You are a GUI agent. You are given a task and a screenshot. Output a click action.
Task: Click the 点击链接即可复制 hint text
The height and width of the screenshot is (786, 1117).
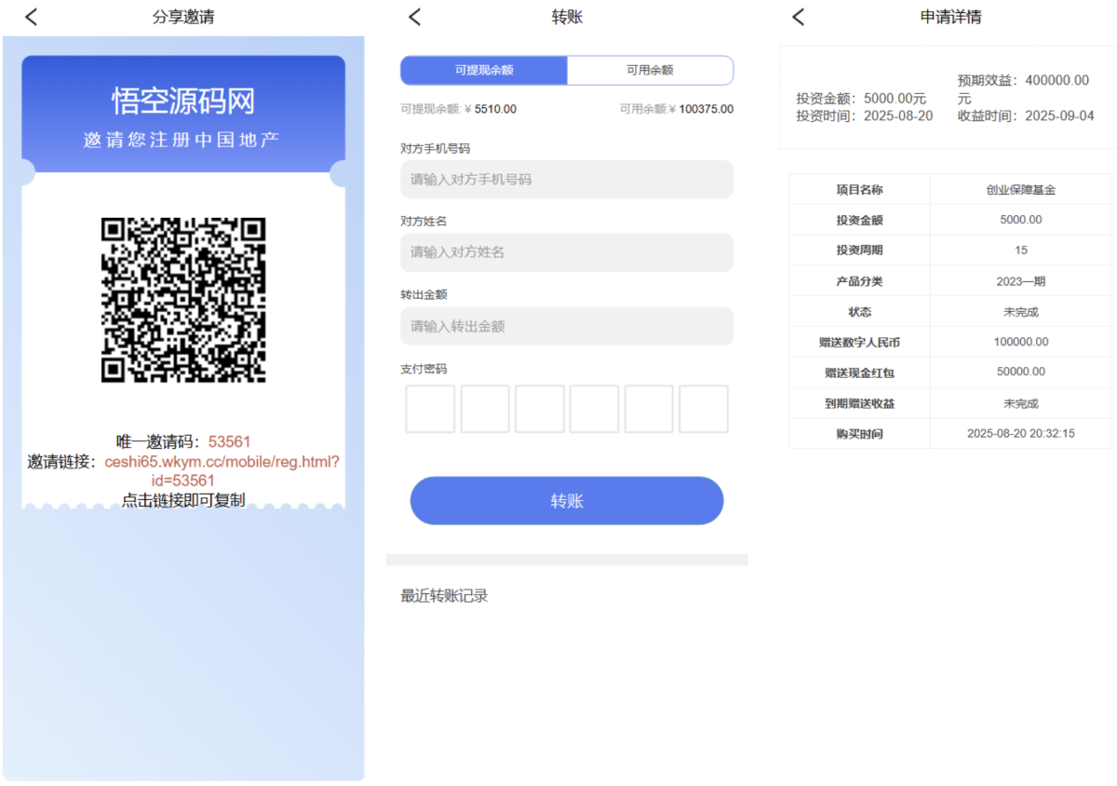click(x=183, y=500)
